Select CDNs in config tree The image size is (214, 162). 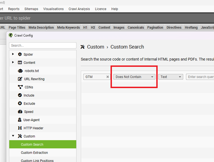[43, 87]
